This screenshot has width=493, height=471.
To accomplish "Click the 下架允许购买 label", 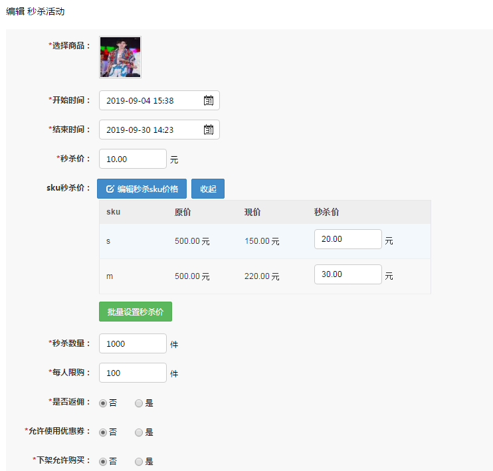I will click(x=62, y=460).
